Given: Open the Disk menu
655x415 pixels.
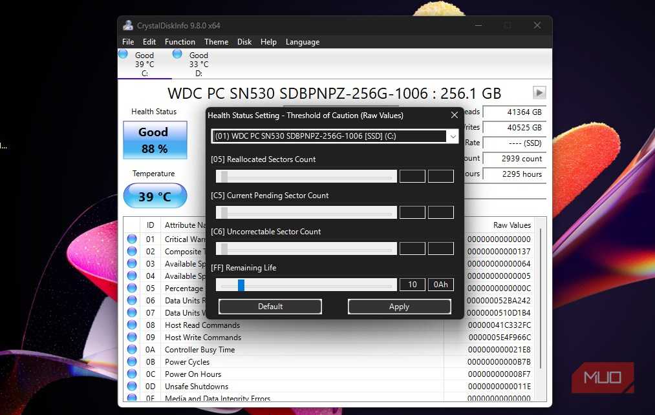Looking at the screenshot, I should click(x=244, y=42).
